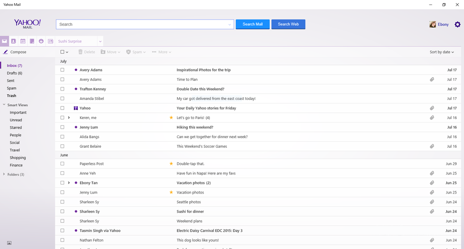Open the Messenger smiley icon
This screenshot has width=464, height=249.
(x=41, y=41)
